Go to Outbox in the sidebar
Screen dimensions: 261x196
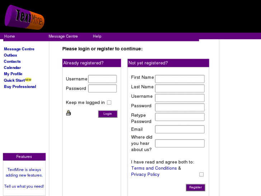pyautogui.click(x=10, y=55)
